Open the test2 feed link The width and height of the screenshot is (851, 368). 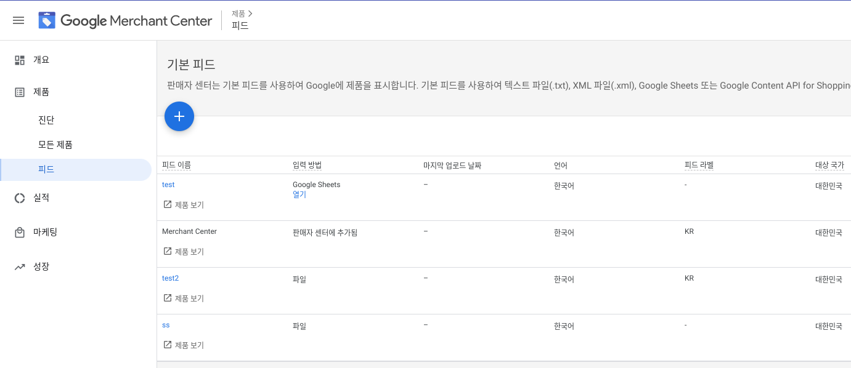[x=170, y=278]
